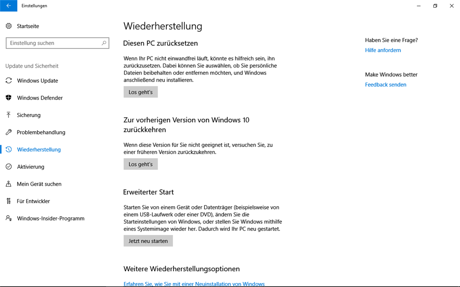Close the Einstellungen window
The width and height of the screenshot is (460, 287).
click(x=451, y=5)
